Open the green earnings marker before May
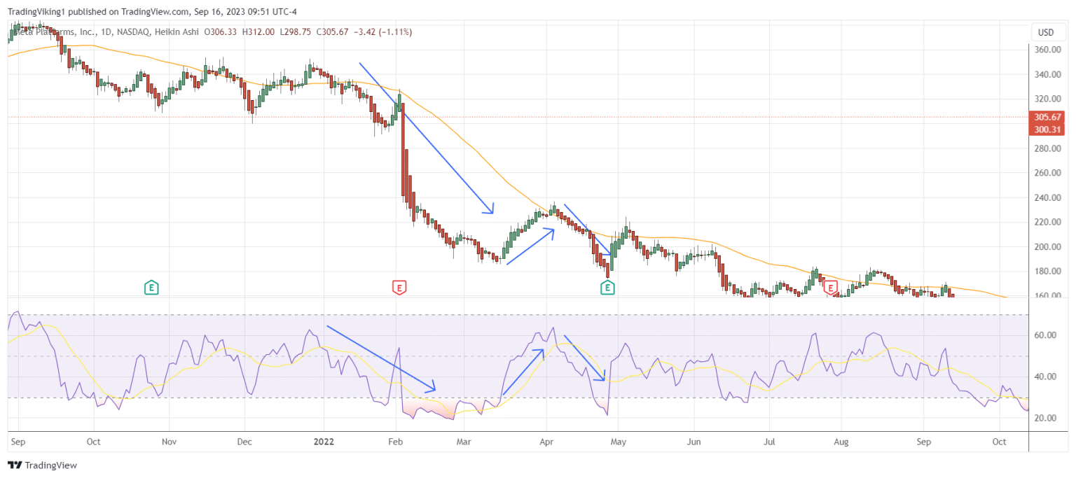Image resolution: width=1076 pixels, height=478 pixels. pyautogui.click(x=607, y=287)
